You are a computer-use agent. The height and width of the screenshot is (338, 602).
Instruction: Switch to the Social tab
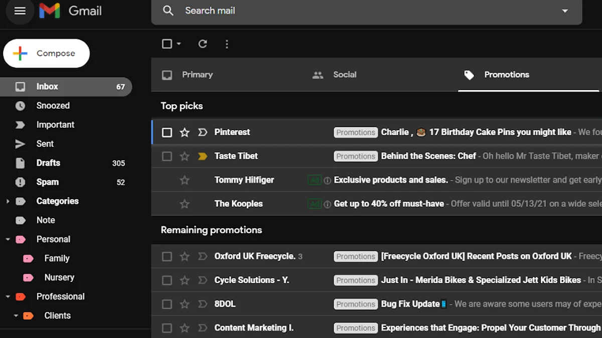coord(344,75)
